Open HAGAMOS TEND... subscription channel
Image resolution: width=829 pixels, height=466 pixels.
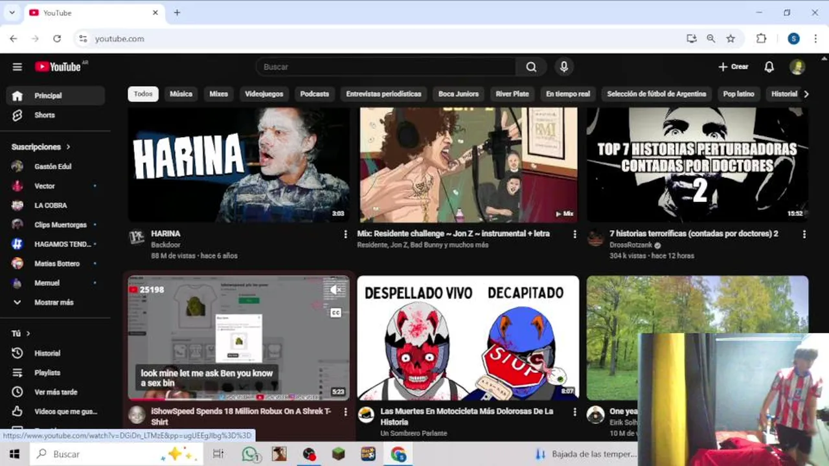(x=56, y=244)
